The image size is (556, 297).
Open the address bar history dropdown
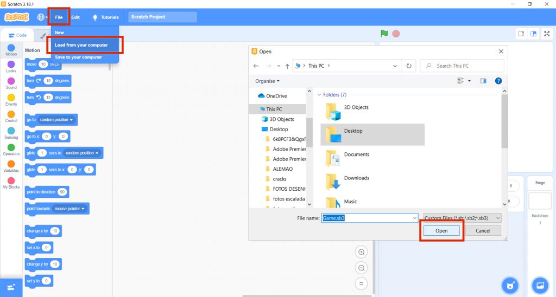pyautogui.click(x=395, y=66)
